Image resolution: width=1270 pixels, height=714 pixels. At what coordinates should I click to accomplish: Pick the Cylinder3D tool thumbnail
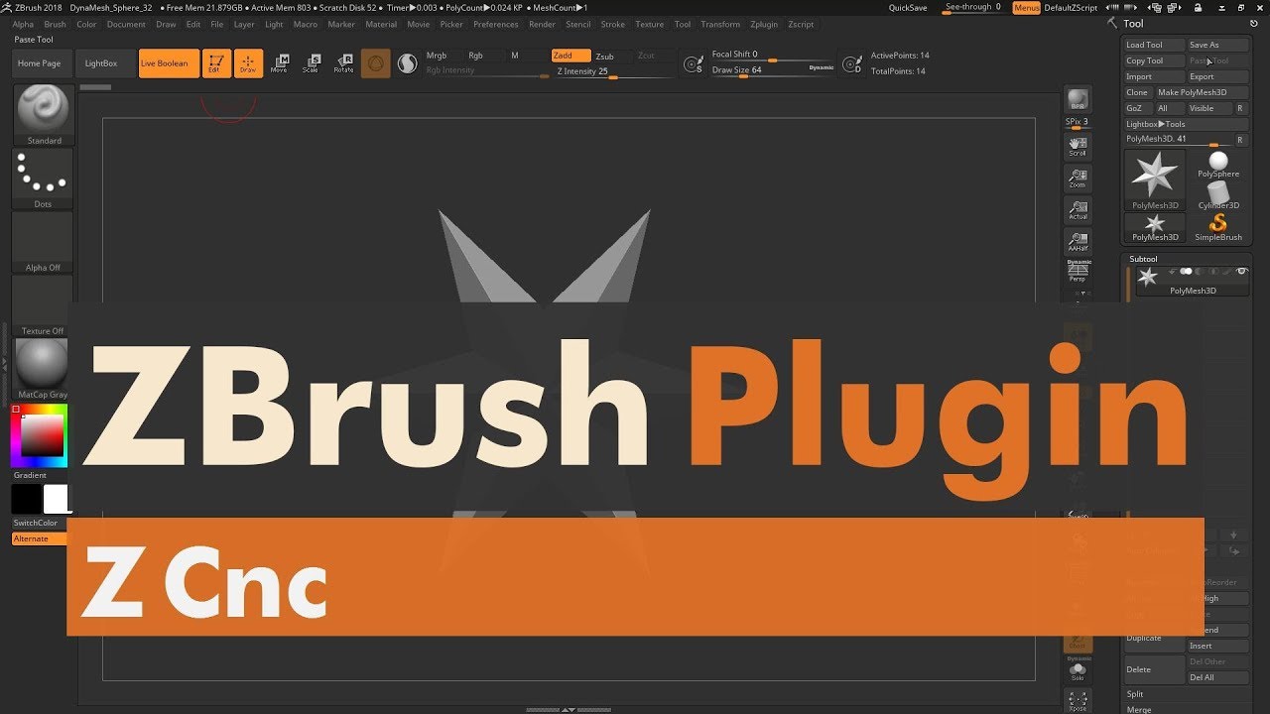pyautogui.click(x=1218, y=195)
